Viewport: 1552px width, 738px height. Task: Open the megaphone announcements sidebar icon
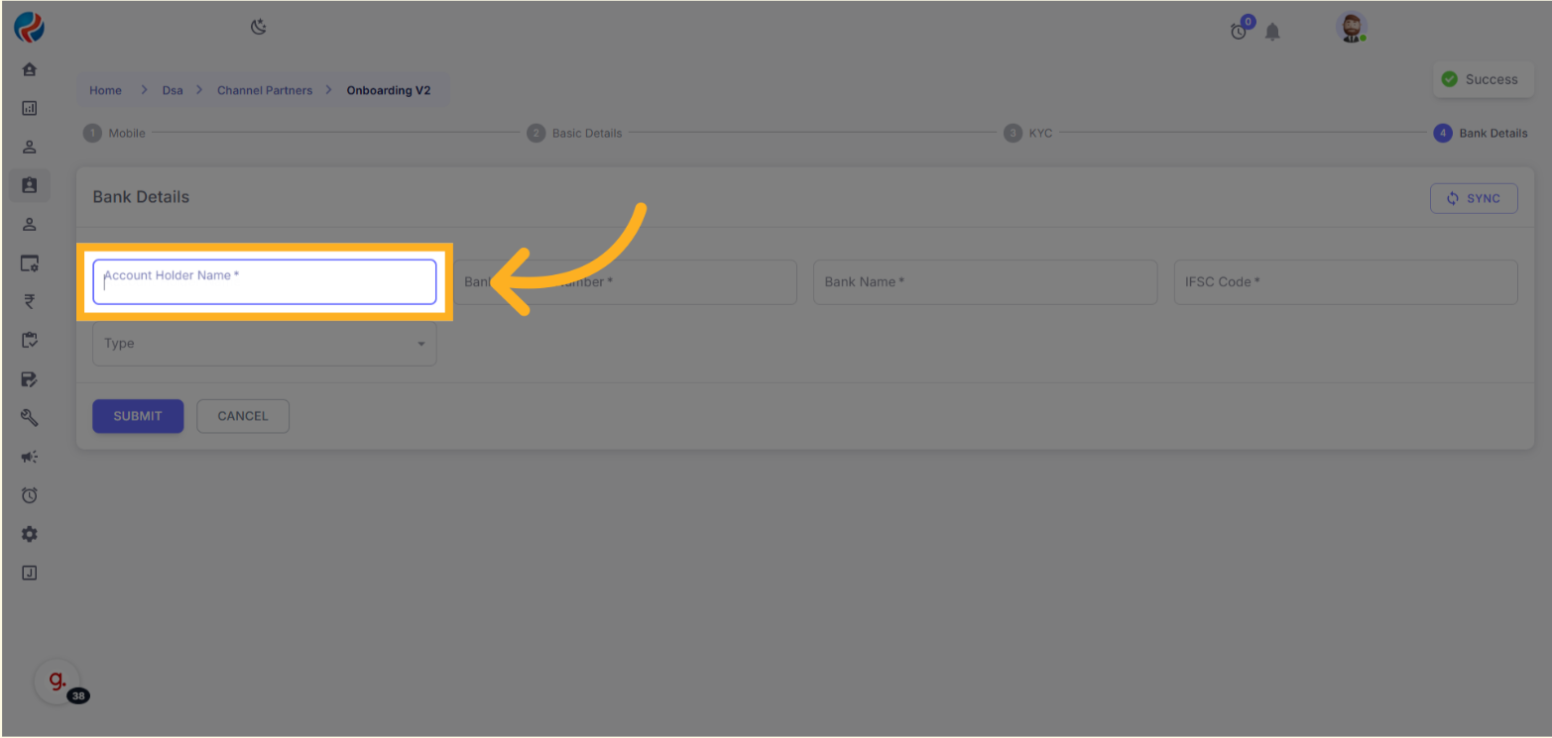29,457
